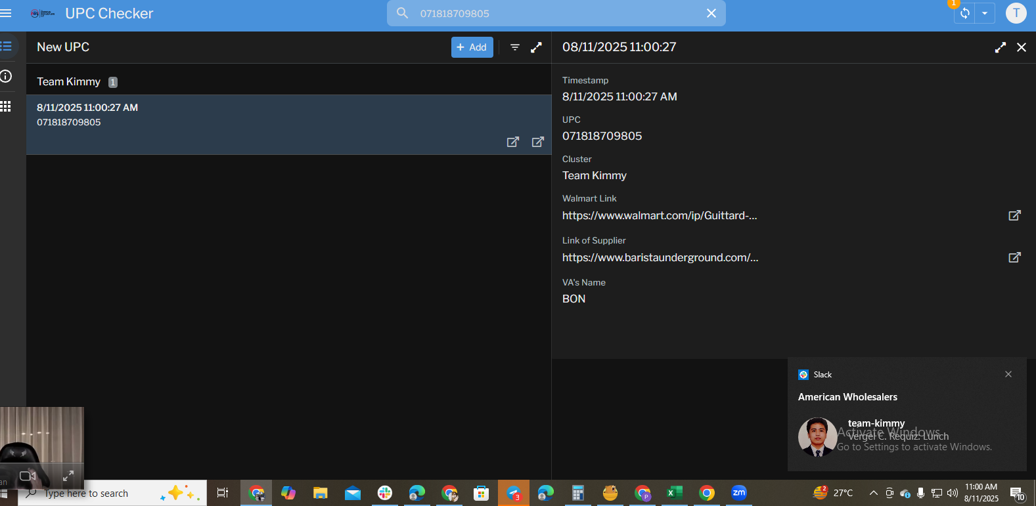Open the supplier link external icon
The image size is (1036, 506).
click(x=1014, y=257)
